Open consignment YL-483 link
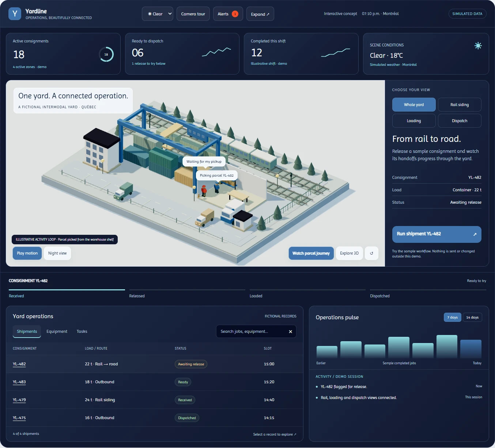 pyautogui.click(x=19, y=382)
